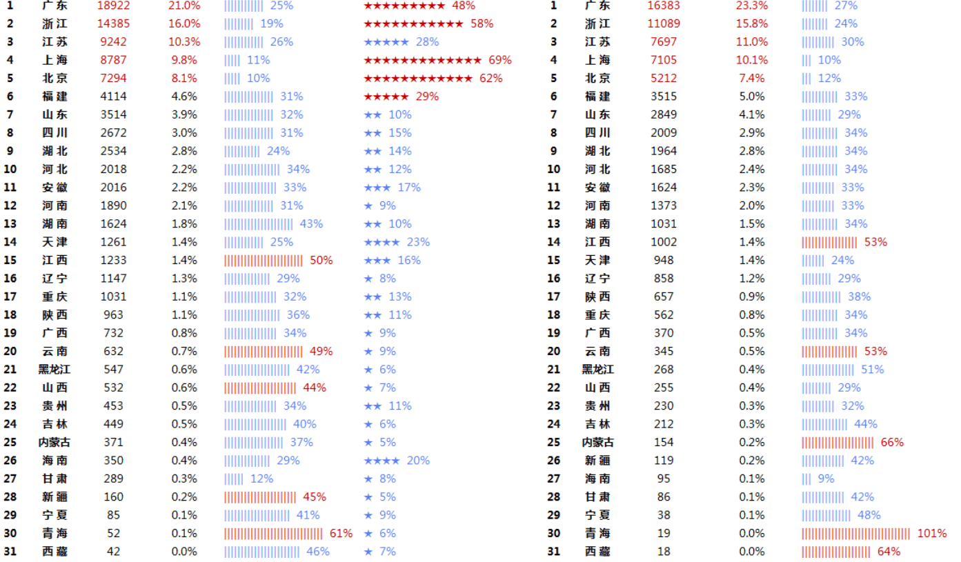Select the blue bar labeled 46%
Screen dimensions: 961x562
pos(262,551)
